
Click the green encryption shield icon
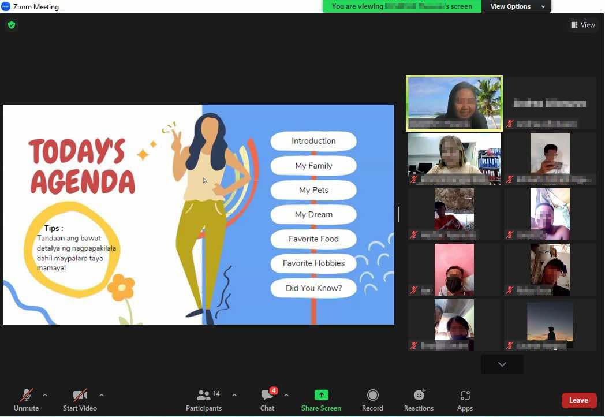pyautogui.click(x=12, y=25)
